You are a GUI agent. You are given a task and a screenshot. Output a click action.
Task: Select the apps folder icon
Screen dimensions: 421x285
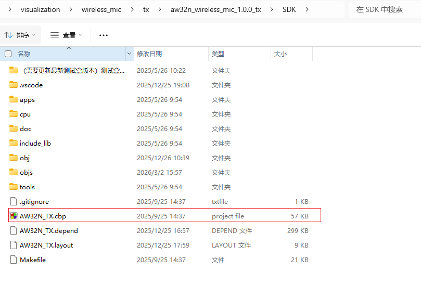coord(14,99)
